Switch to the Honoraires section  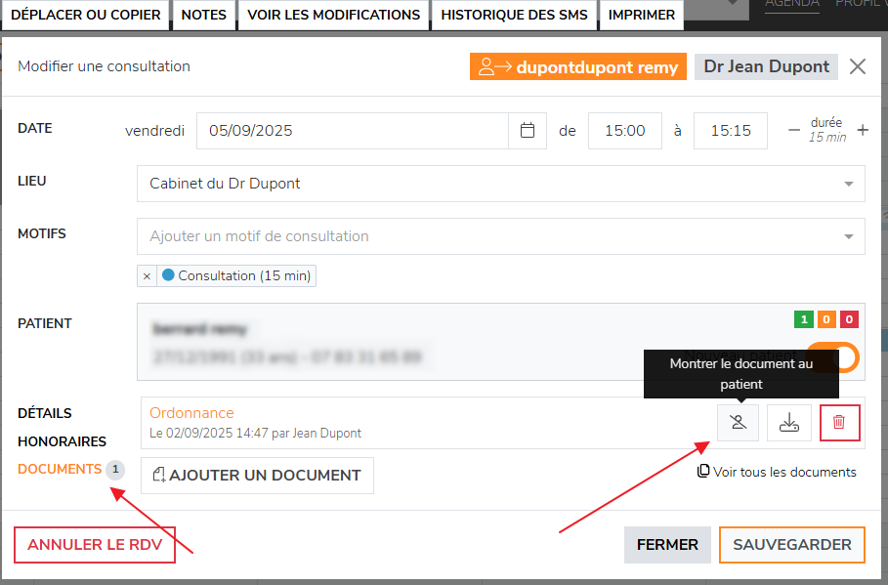pyautogui.click(x=62, y=441)
